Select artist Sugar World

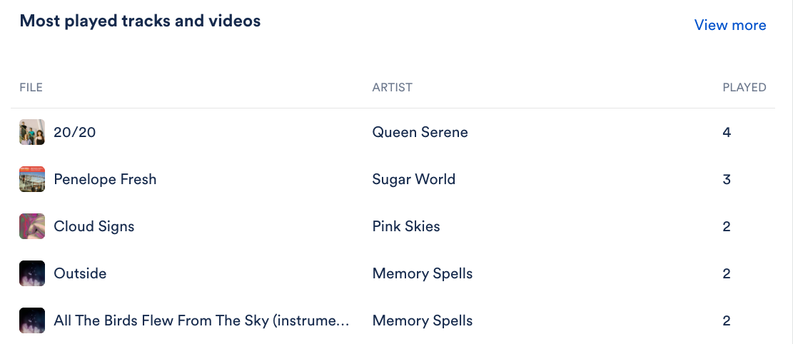point(414,179)
